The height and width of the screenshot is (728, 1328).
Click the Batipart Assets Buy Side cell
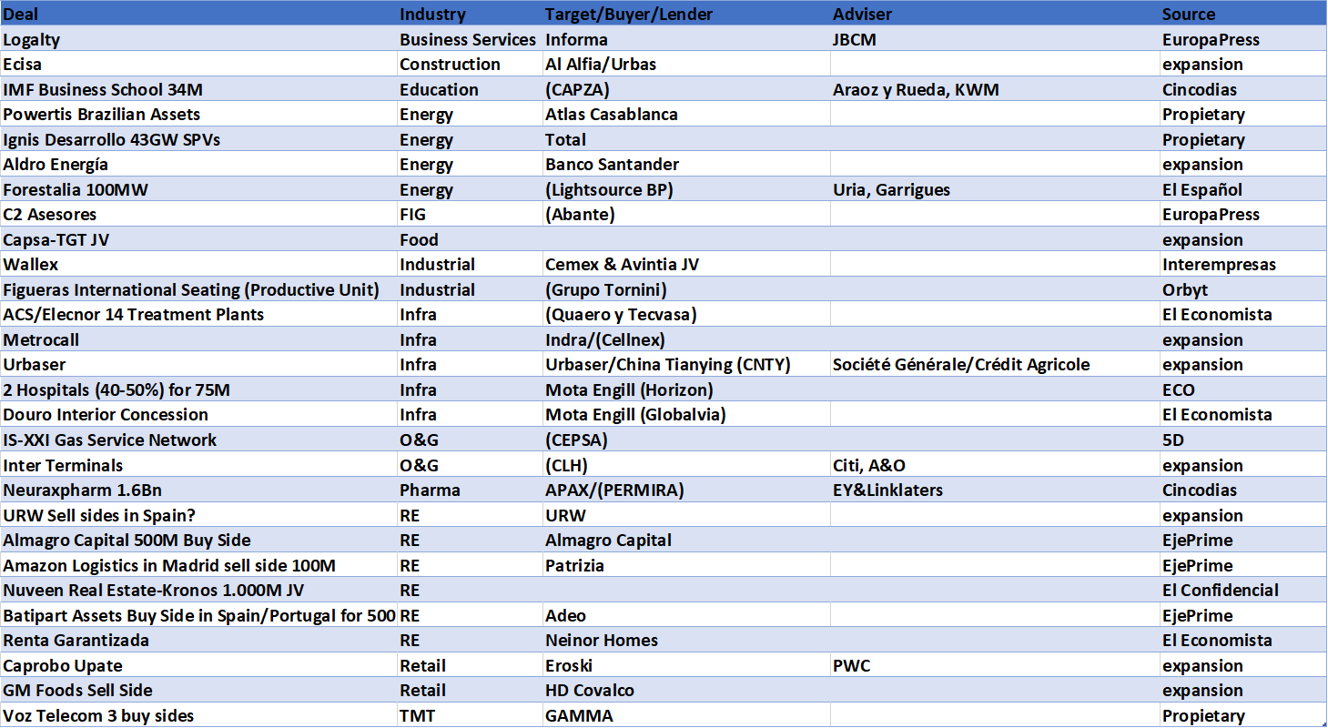198,615
